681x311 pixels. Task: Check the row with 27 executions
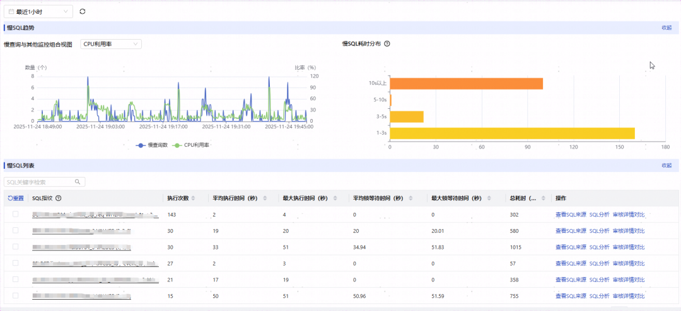pos(16,263)
